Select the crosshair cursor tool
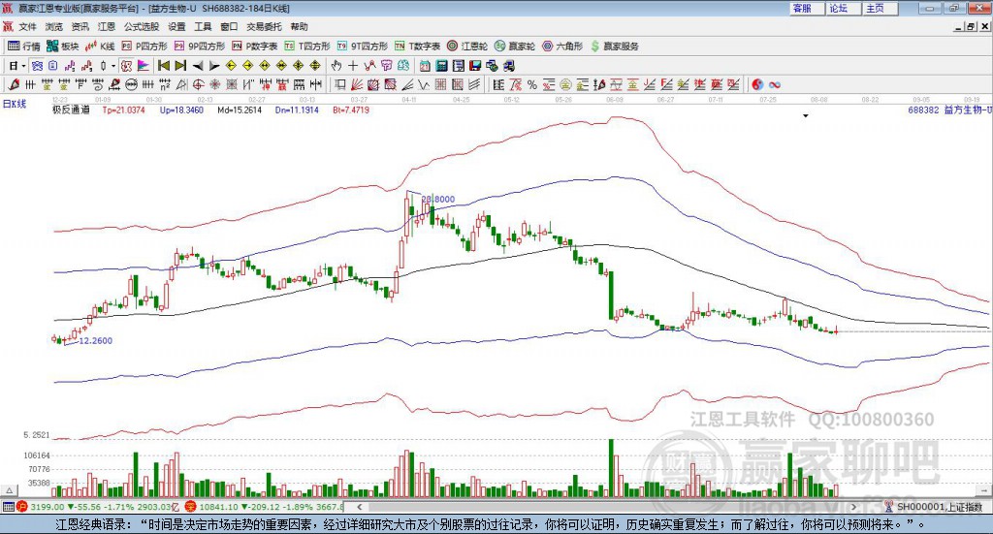993x534 pixels. 353,66
